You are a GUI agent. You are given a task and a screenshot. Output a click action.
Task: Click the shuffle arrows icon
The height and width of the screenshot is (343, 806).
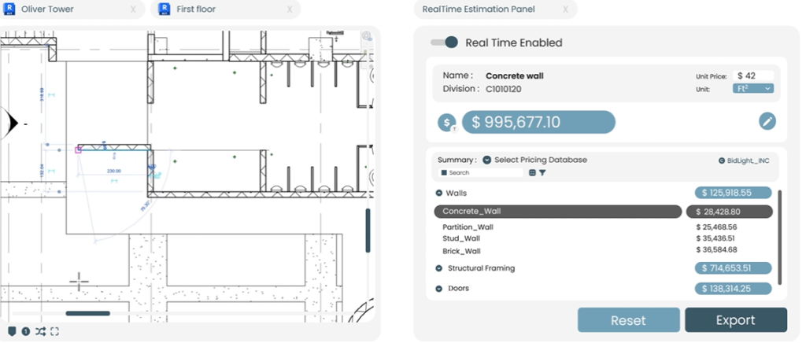pyautogui.click(x=40, y=332)
